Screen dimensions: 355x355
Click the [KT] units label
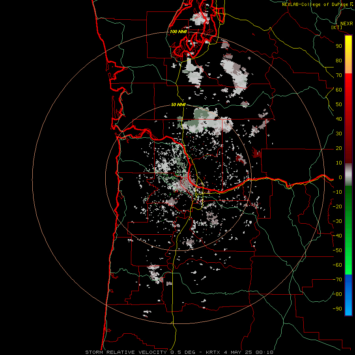pos(337,27)
